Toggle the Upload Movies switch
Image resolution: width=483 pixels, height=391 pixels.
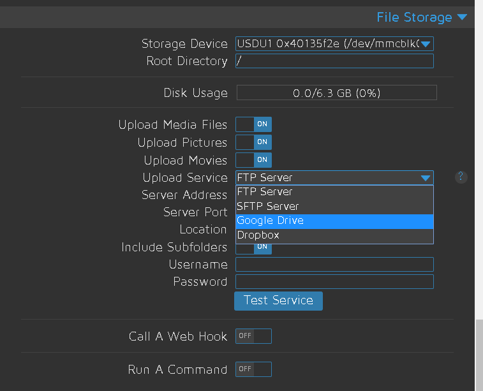point(253,160)
